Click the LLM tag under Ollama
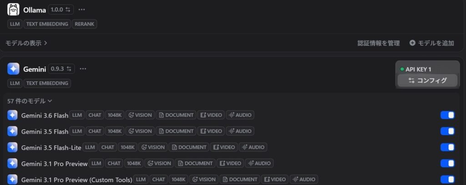The height and width of the screenshot is (185, 466). click(15, 24)
